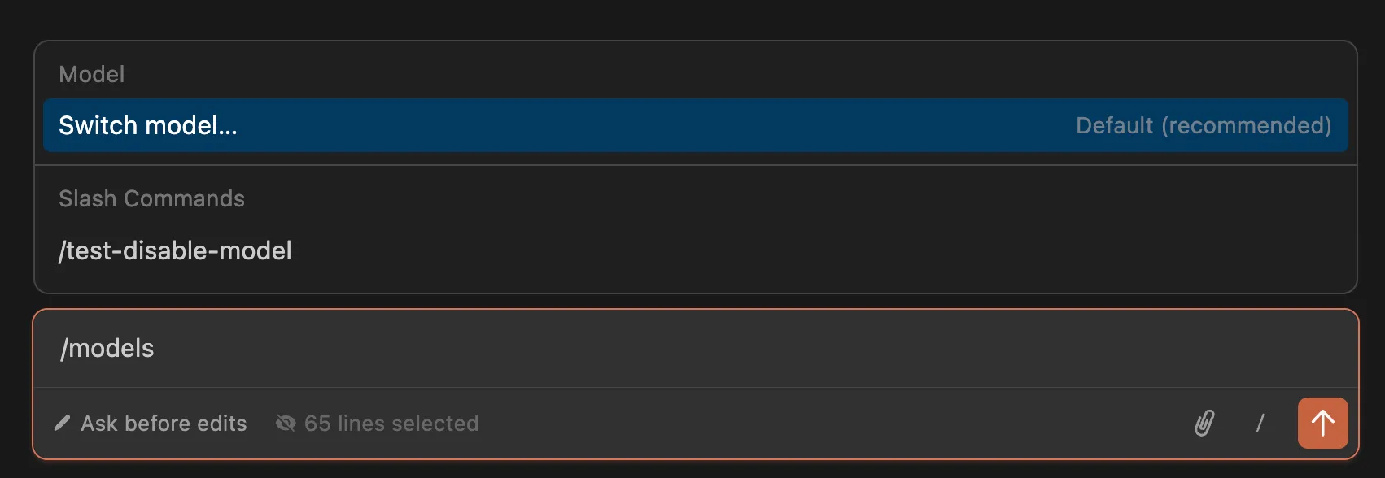Select the upward arrow submit icon
This screenshot has width=1385, height=478.
pos(1322,423)
